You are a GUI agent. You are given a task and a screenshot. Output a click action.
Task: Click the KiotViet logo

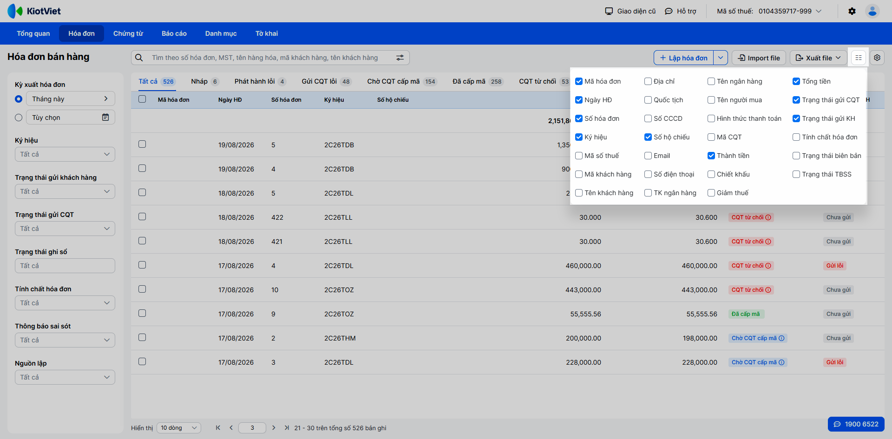point(34,11)
